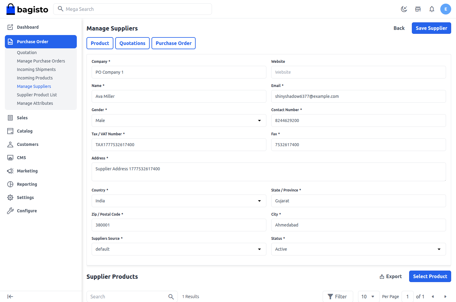Screen dimensions: 456x302
Task: Open Supplier Product List in sidebar
Action: (37, 95)
